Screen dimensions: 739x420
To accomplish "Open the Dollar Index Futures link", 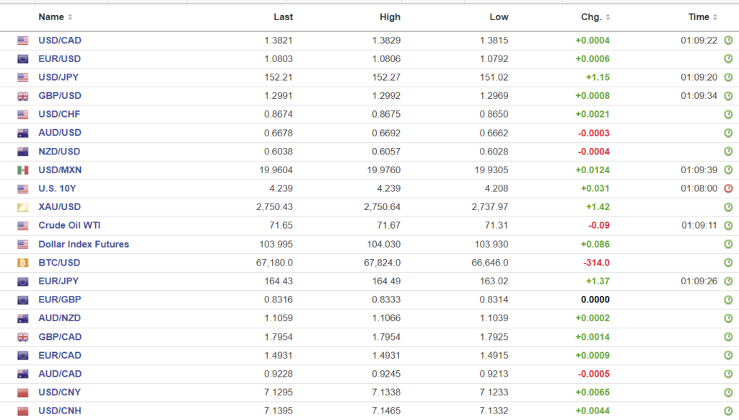I will click(x=84, y=245).
